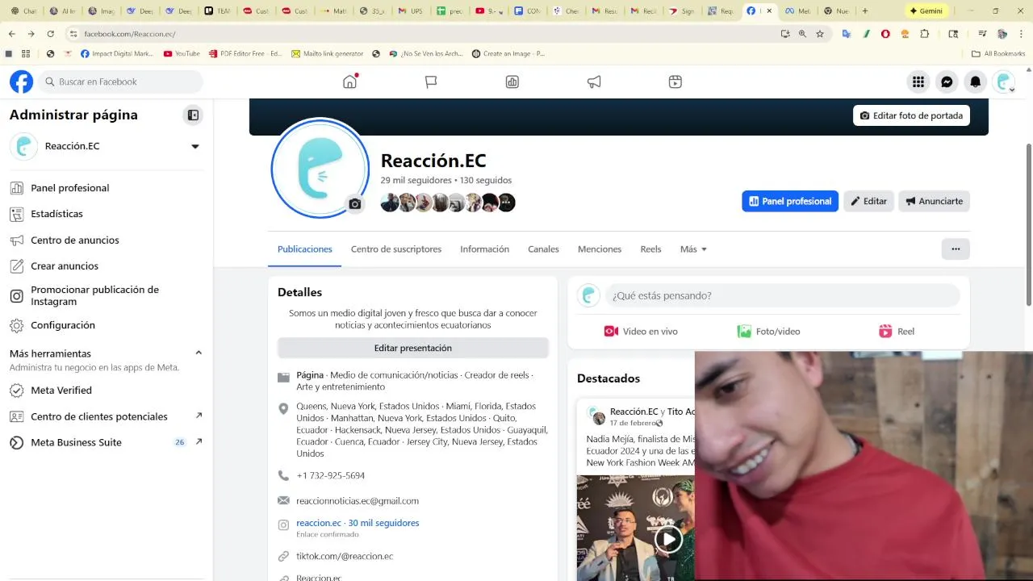Viewport: 1033px width, 581px height.
Task: Click the Facebook logo
Action: point(22,82)
